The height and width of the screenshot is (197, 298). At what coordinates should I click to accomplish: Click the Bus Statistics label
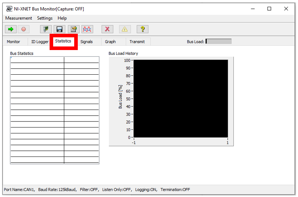pos(22,54)
